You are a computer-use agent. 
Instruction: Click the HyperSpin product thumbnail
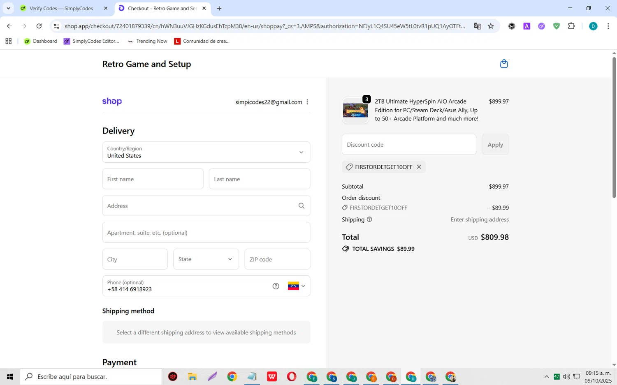[x=355, y=111]
